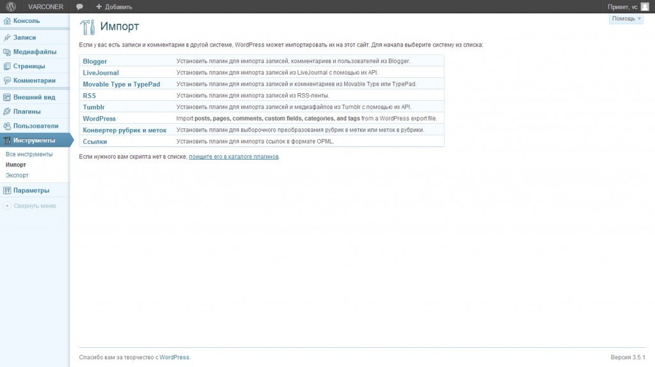Open the Пользователи menu item
This screenshot has width=655, height=367.
[35, 126]
